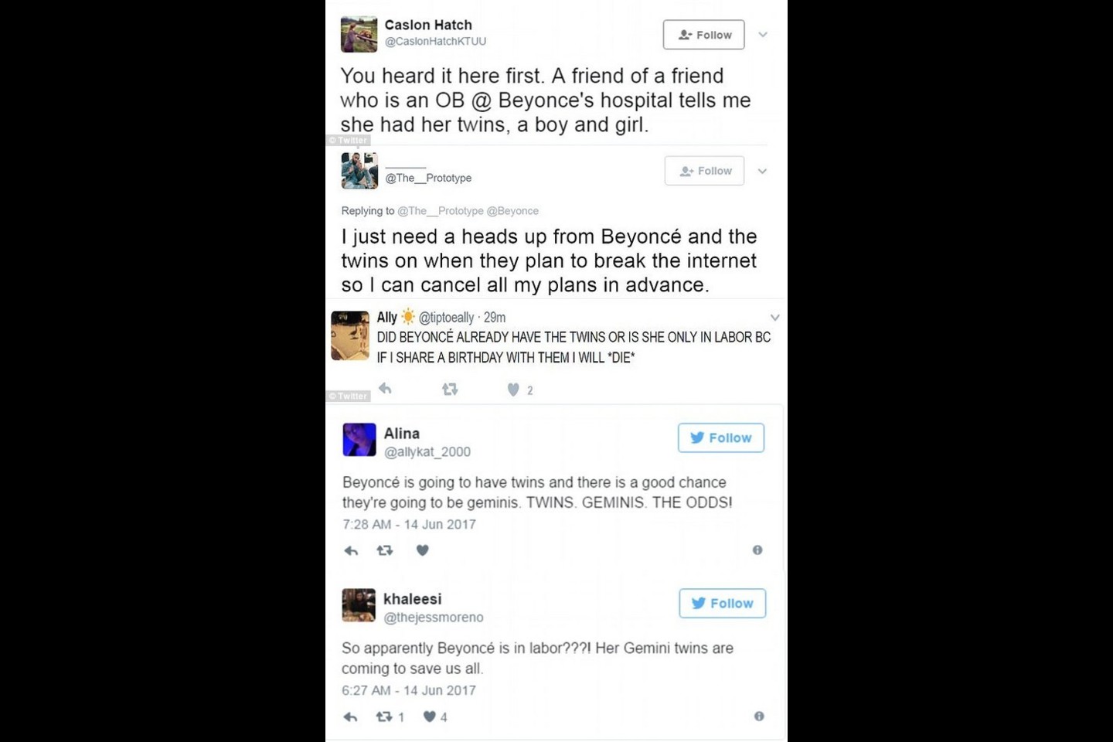Reply to Ally's all-caps tweet

point(385,389)
